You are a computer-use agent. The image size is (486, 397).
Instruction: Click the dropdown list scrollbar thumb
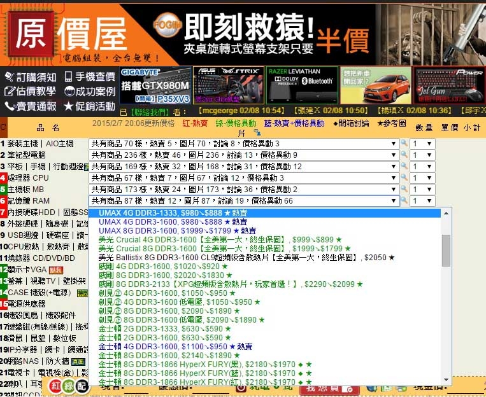point(446,251)
